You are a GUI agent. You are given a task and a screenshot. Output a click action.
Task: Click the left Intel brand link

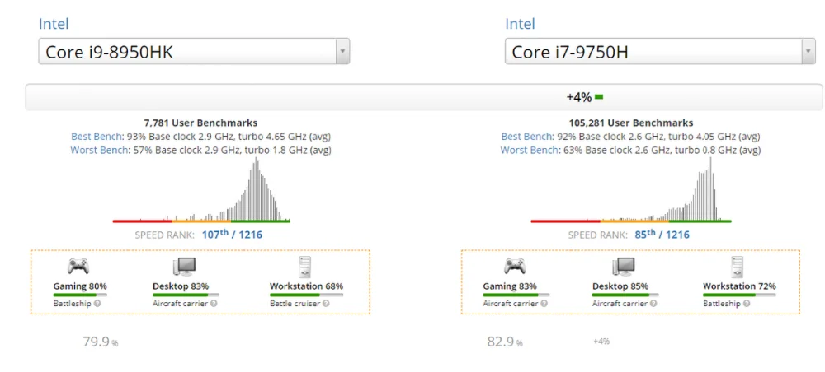click(54, 24)
